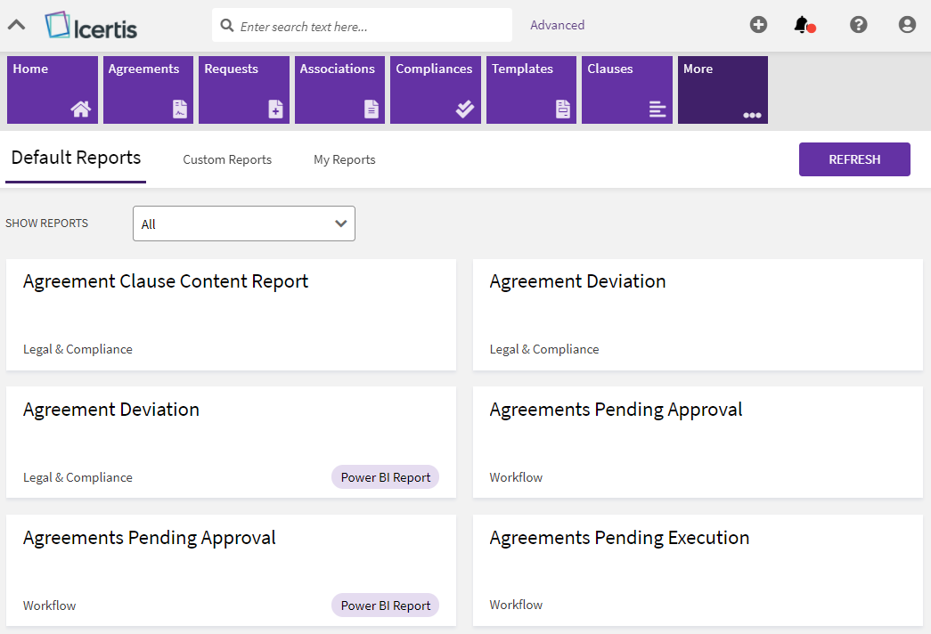Open the Agreements tile

(148, 90)
